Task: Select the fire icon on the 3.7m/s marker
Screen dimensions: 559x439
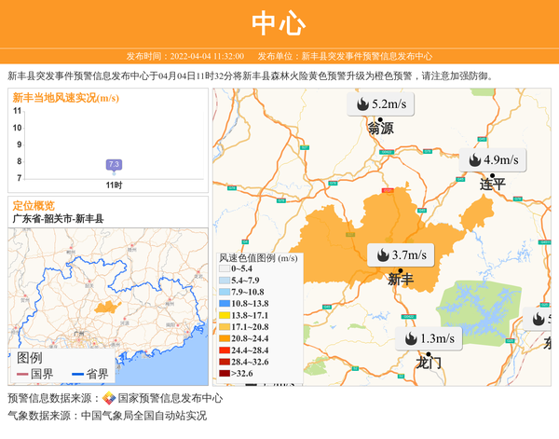Action: pos(382,254)
